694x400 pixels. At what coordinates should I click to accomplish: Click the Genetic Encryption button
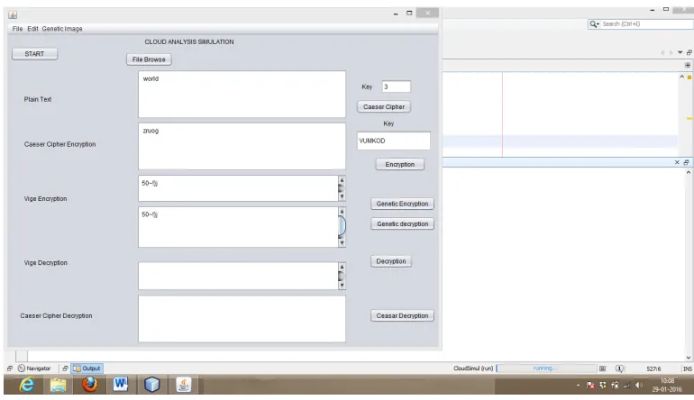(x=402, y=204)
